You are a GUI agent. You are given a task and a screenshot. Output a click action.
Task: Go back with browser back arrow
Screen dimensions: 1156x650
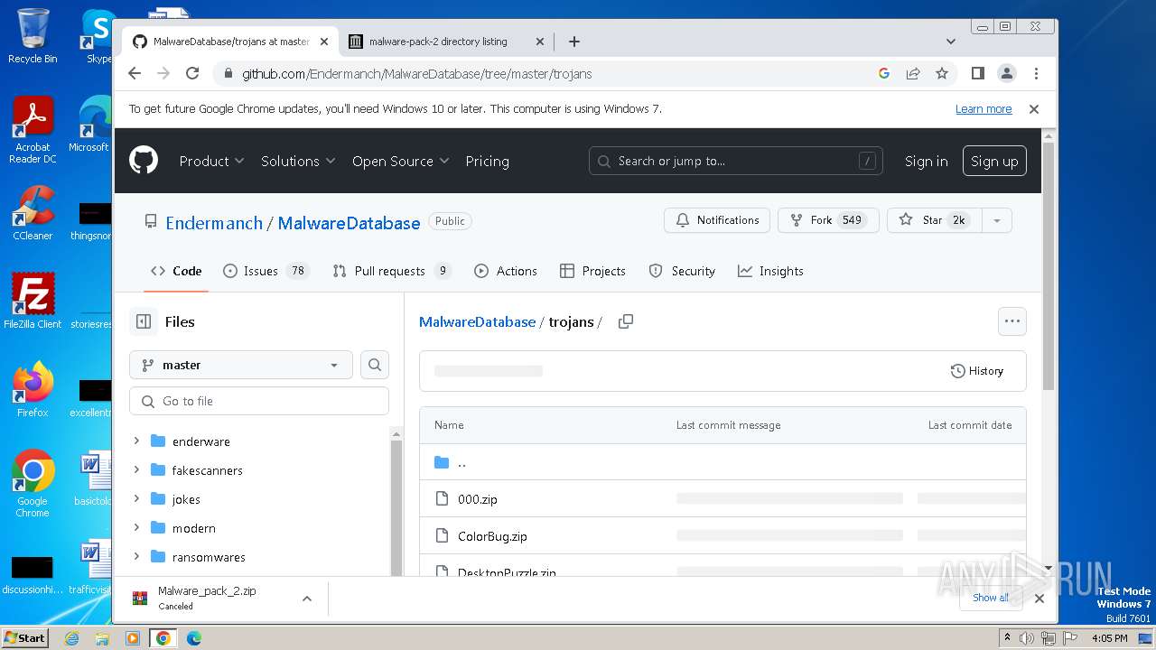tap(135, 74)
